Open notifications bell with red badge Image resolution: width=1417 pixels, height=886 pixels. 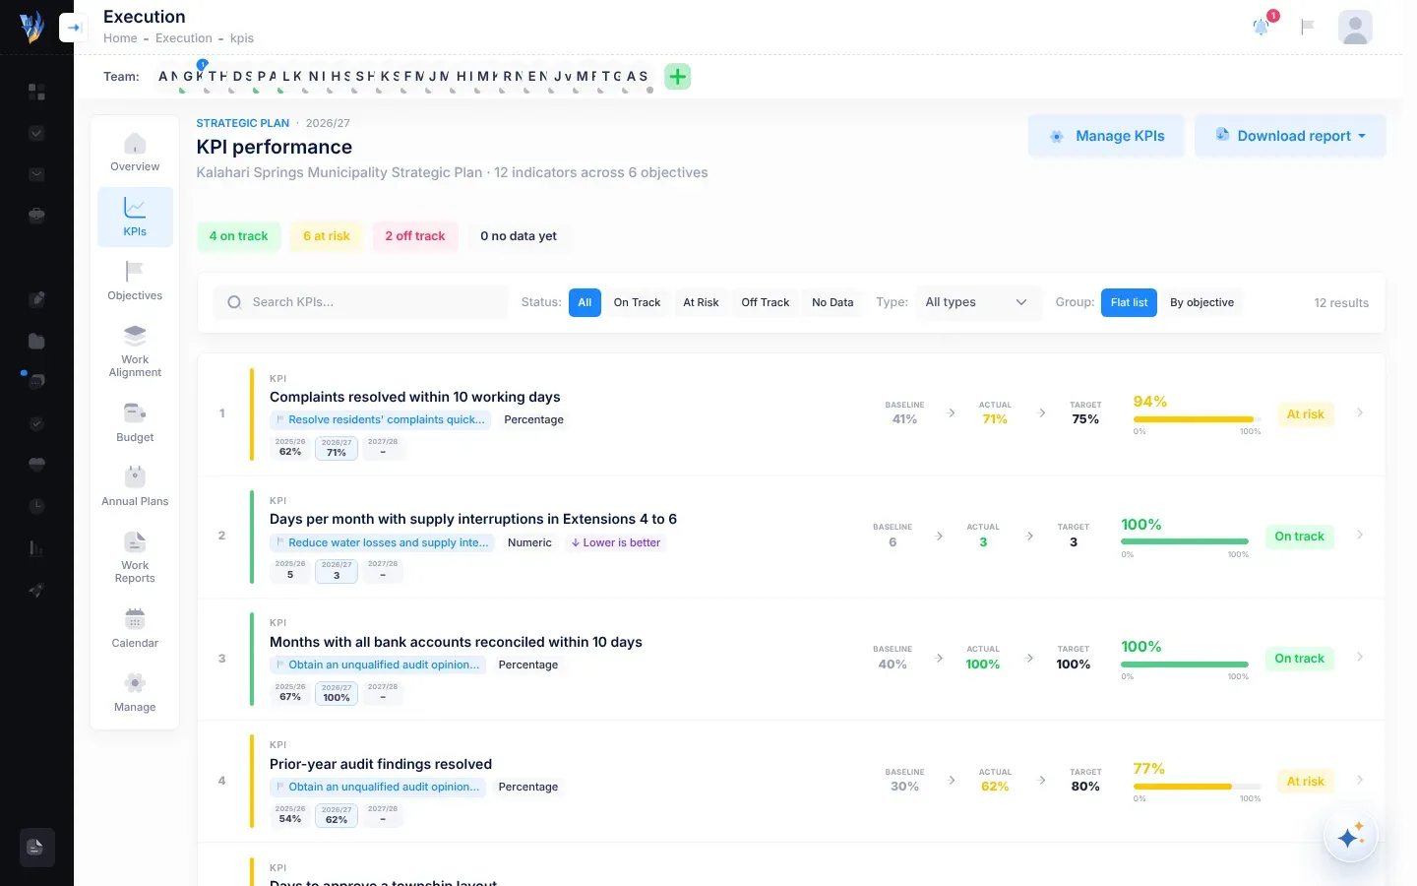1261,27
